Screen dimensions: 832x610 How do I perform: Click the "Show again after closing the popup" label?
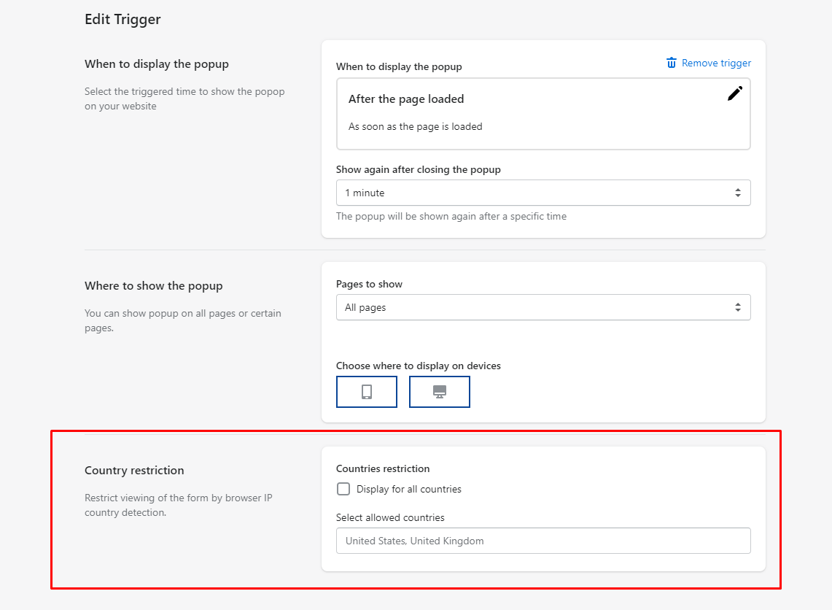click(x=418, y=169)
